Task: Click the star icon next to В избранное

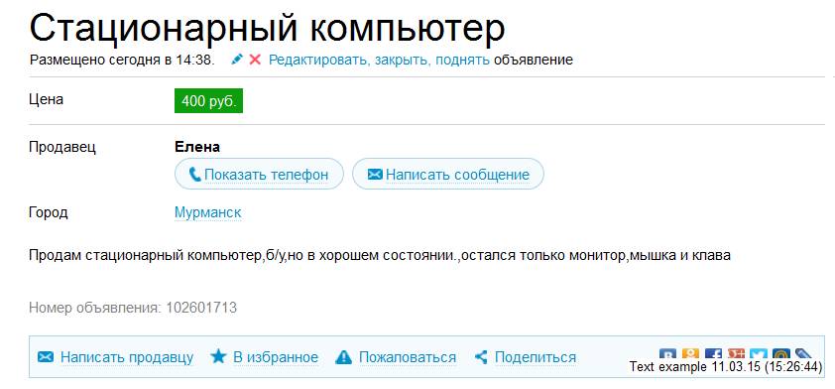Action: [218, 356]
